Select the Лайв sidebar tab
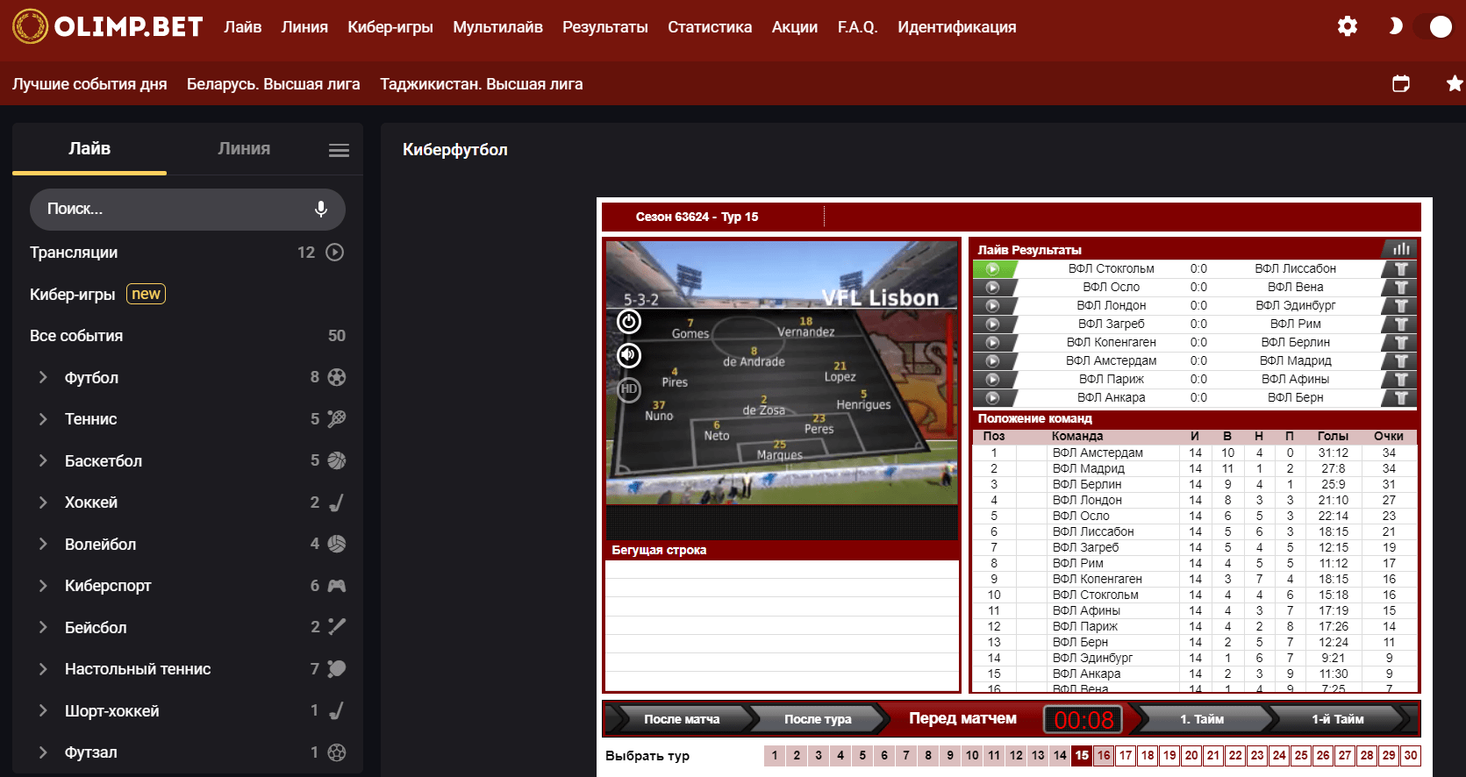Image resolution: width=1466 pixels, height=777 pixels. click(89, 149)
